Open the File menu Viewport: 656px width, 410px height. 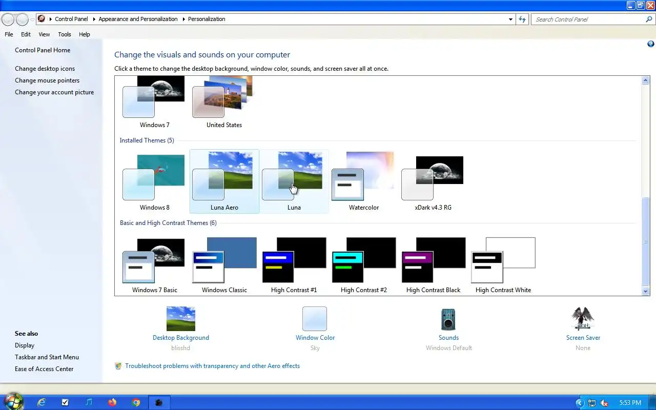click(x=9, y=34)
